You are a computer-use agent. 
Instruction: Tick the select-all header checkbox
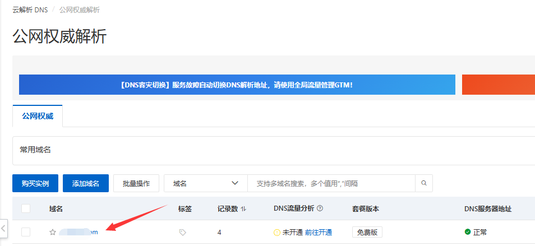coord(26,209)
